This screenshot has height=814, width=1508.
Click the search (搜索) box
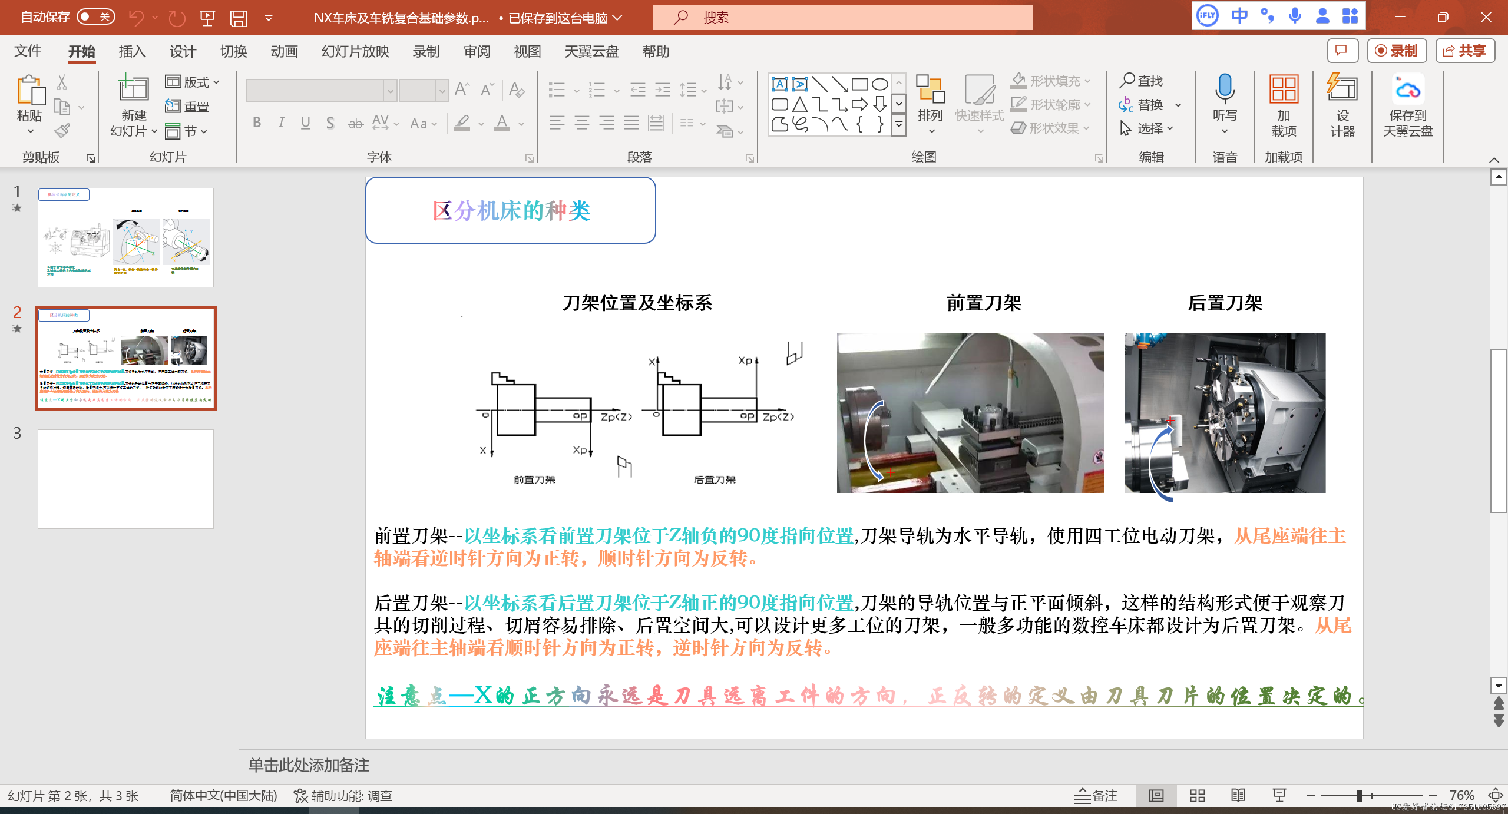coord(842,18)
